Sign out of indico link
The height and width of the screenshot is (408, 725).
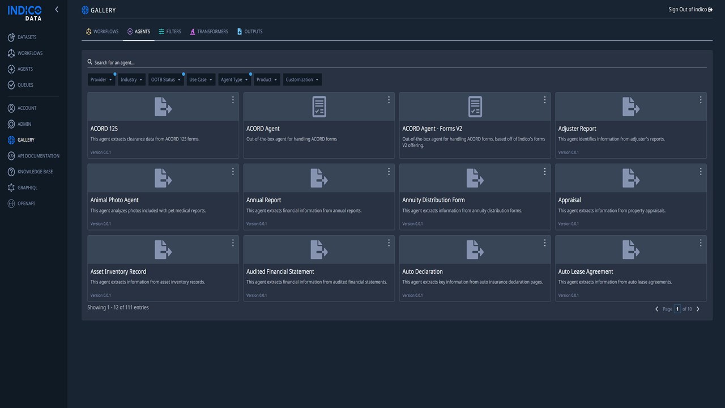tap(690, 10)
